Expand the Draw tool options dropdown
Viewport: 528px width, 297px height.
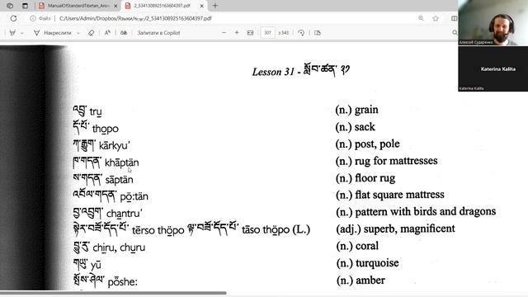click(78, 33)
